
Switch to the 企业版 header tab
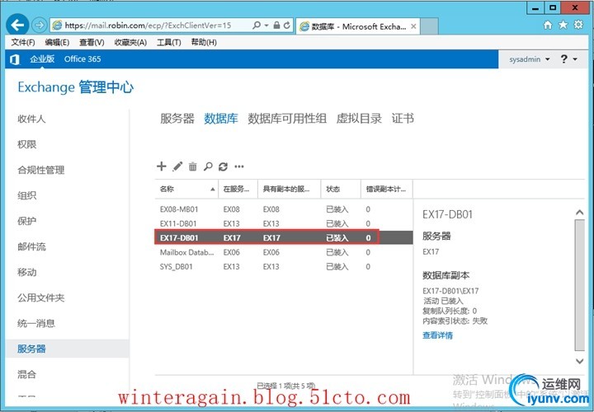pyautogui.click(x=42, y=59)
